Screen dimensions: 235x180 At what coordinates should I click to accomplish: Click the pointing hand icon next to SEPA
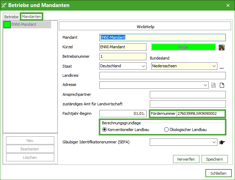222,142
